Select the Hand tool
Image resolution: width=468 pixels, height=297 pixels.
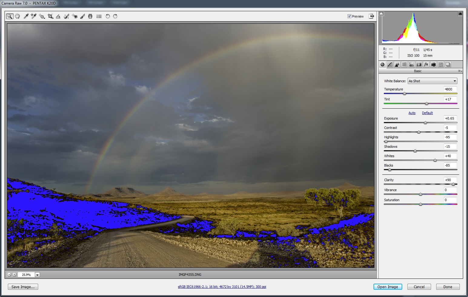(x=18, y=16)
